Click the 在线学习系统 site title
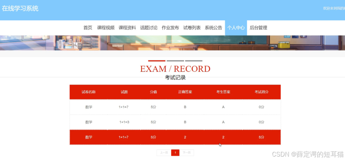345x160 pixels. (20, 9)
